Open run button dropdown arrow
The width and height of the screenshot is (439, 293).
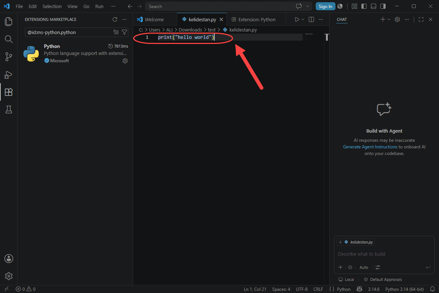point(303,19)
